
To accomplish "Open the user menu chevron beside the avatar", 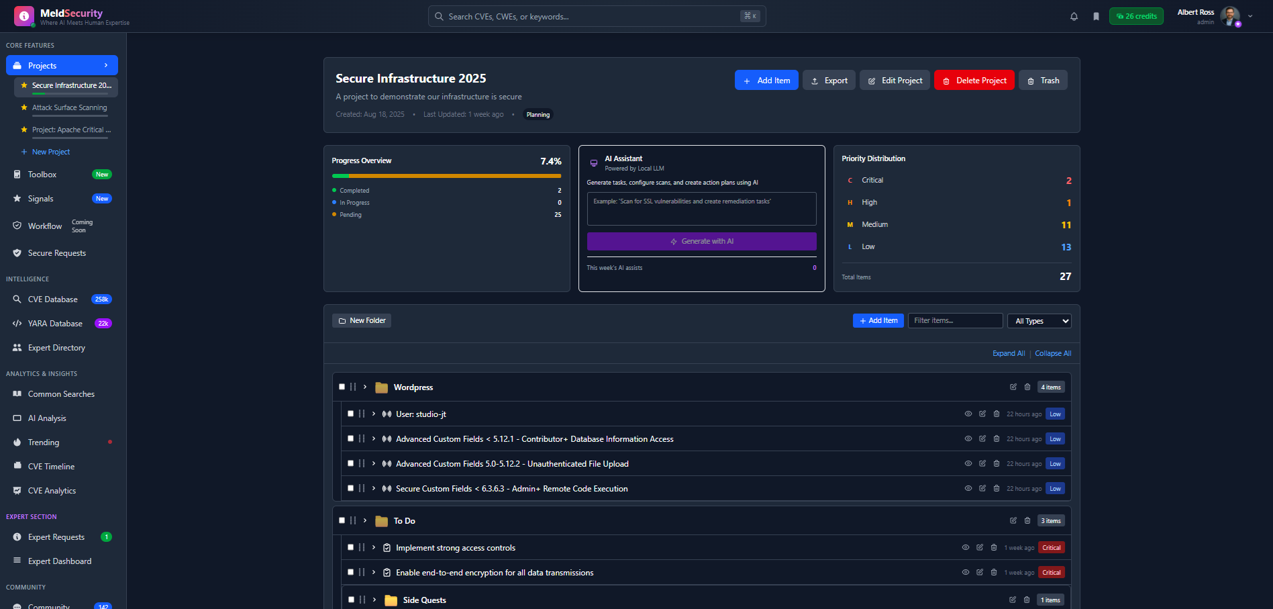I will tap(1250, 16).
